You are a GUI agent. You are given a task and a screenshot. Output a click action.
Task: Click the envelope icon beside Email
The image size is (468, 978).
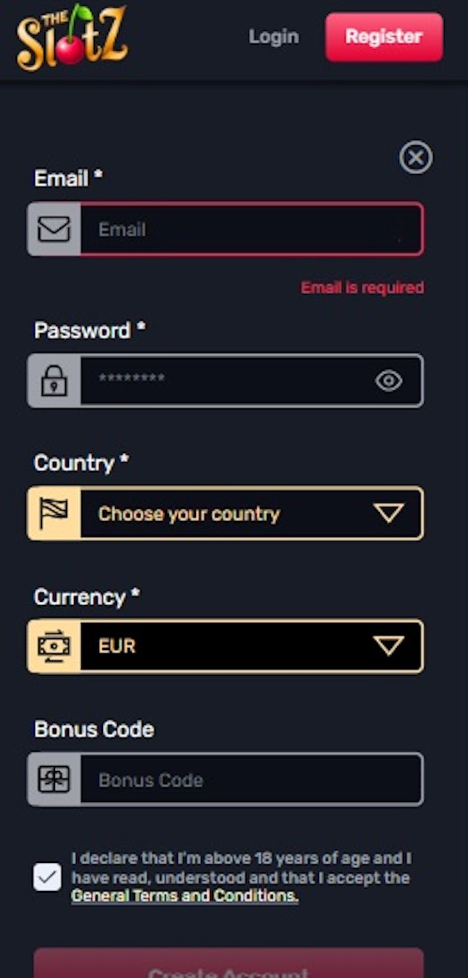click(x=54, y=229)
